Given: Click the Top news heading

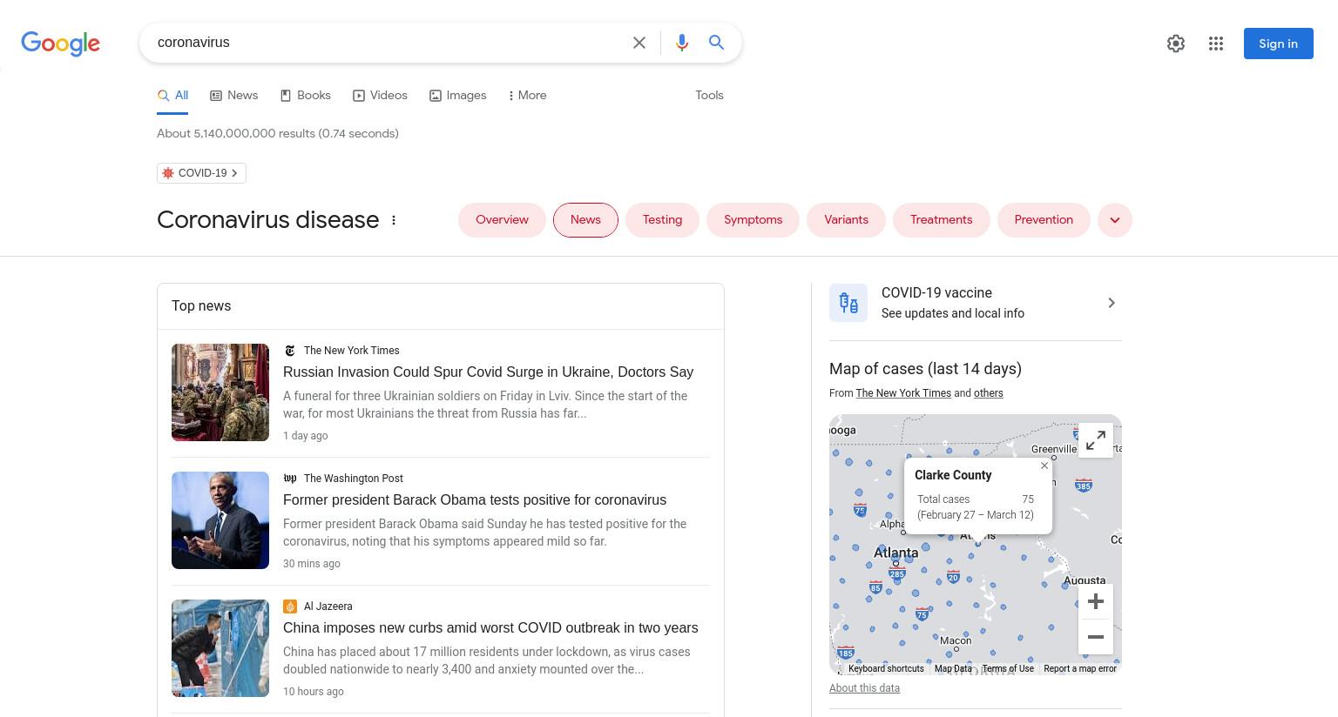Looking at the screenshot, I should pyautogui.click(x=201, y=306).
